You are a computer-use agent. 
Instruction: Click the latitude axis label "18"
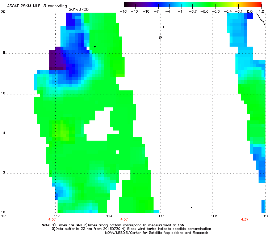[3, 53]
